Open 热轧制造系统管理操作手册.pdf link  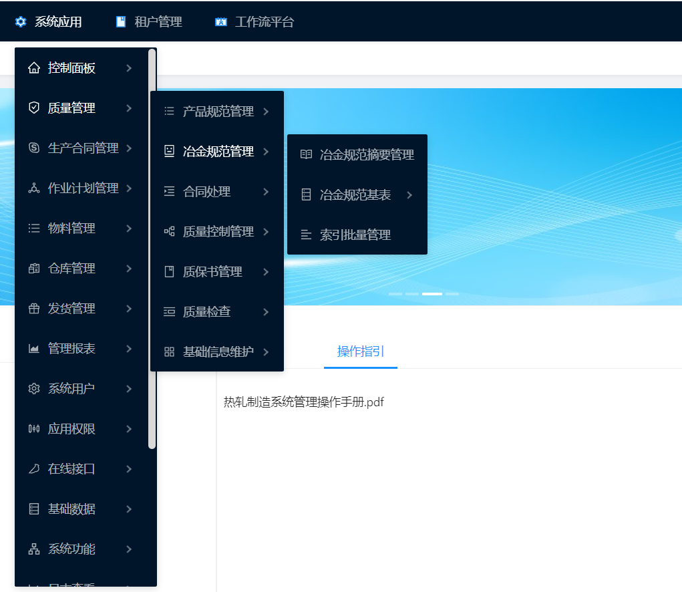tap(304, 402)
